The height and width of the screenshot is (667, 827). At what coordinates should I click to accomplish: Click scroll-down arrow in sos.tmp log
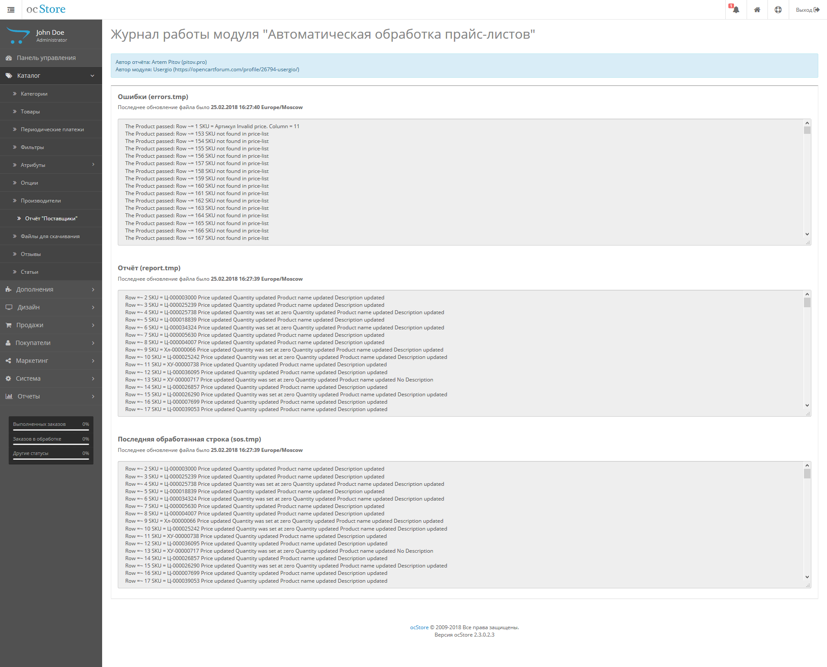(807, 577)
